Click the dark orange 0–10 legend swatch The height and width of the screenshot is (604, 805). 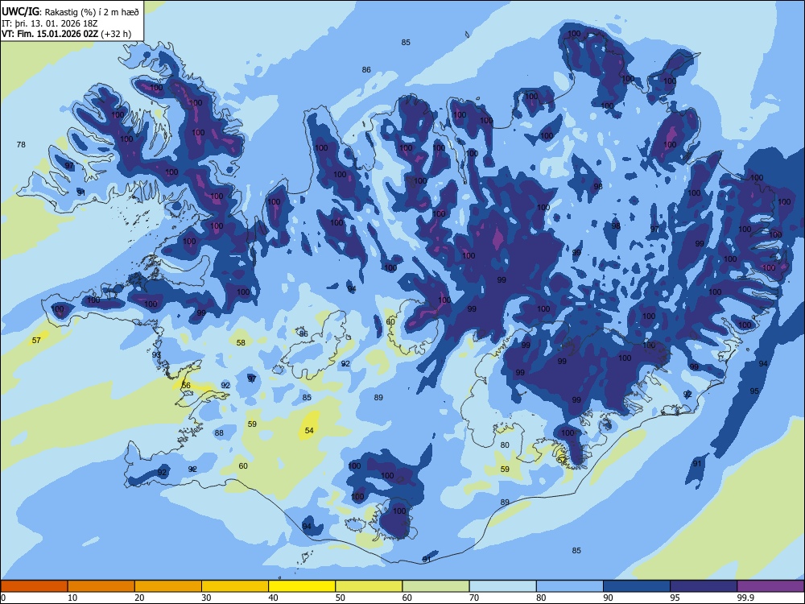coord(34,586)
